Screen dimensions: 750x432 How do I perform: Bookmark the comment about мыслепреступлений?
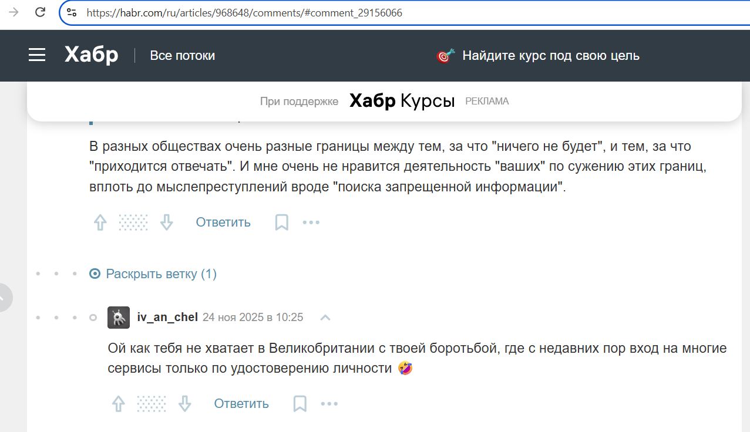(x=282, y=222)
